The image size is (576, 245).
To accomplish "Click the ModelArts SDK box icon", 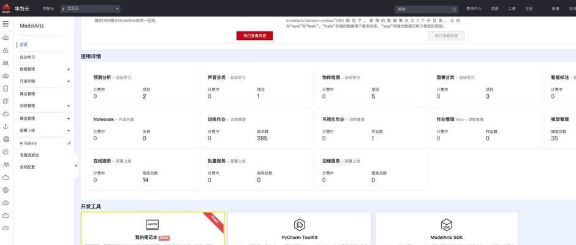I will [446, 224].
